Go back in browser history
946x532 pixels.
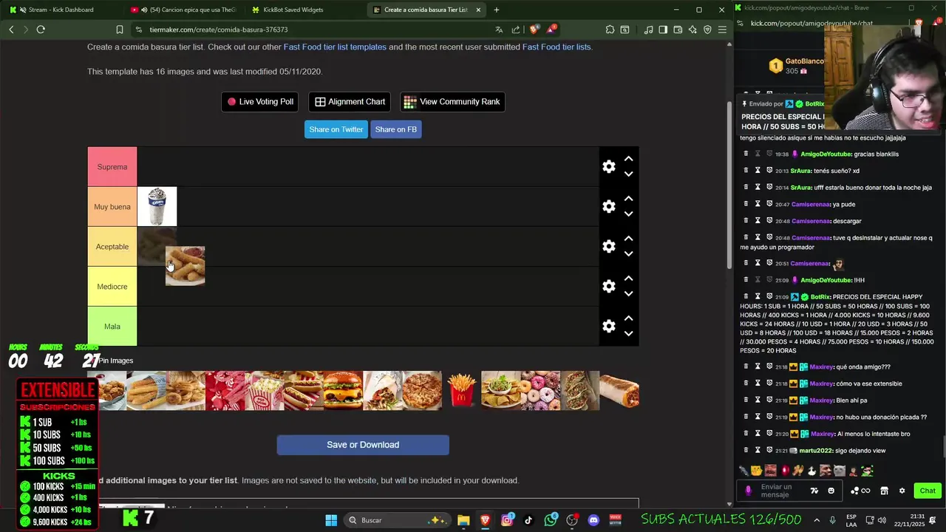click(x=11, y=30)
